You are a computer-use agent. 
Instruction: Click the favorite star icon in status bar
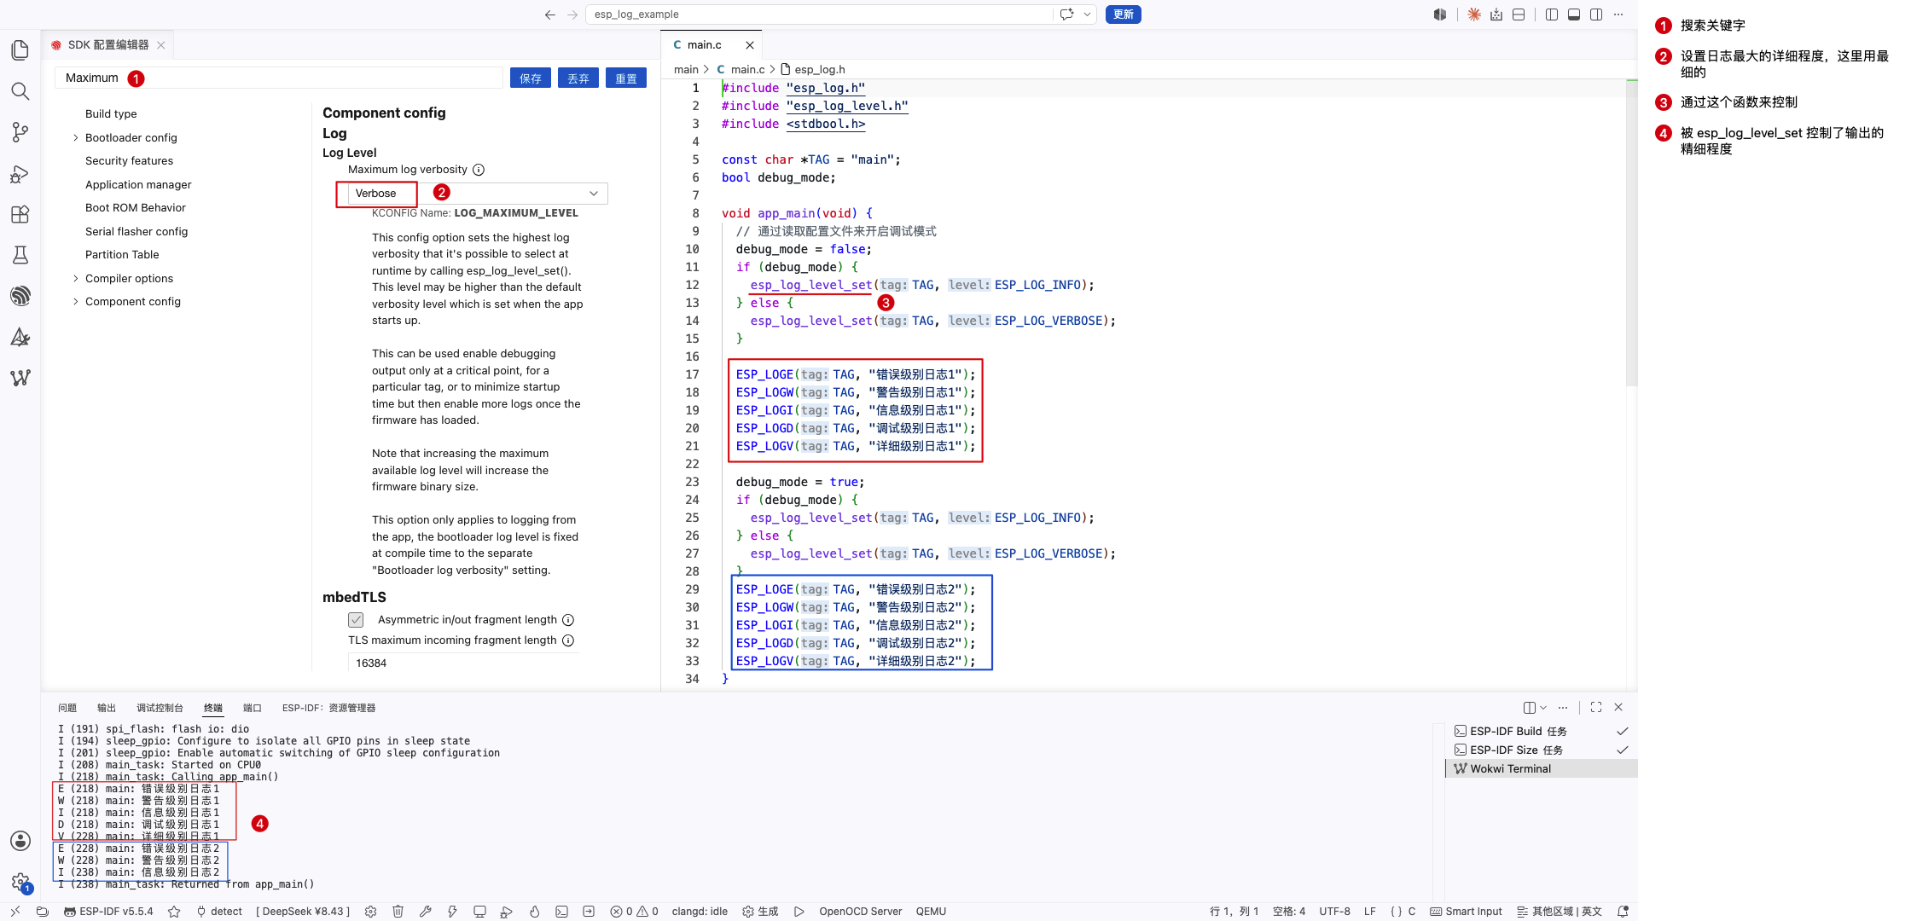coord(174,912)
